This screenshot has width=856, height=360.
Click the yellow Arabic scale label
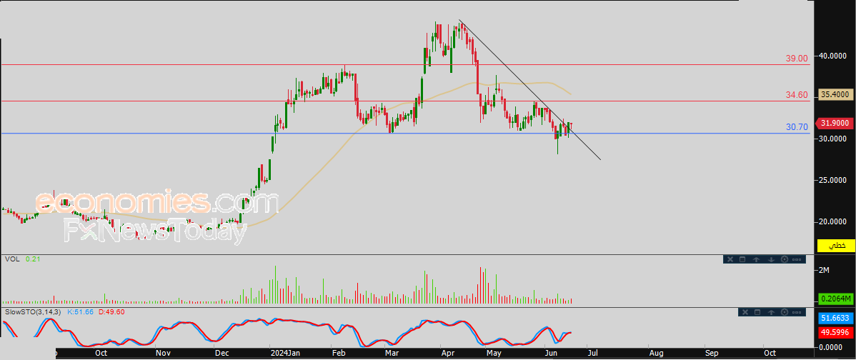coord(836,246)
